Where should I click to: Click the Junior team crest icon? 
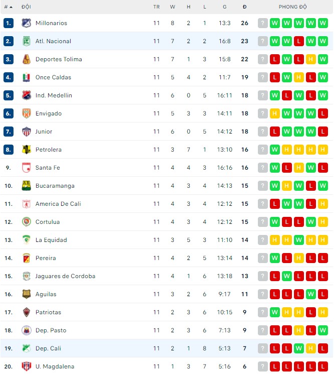point(26,132)
